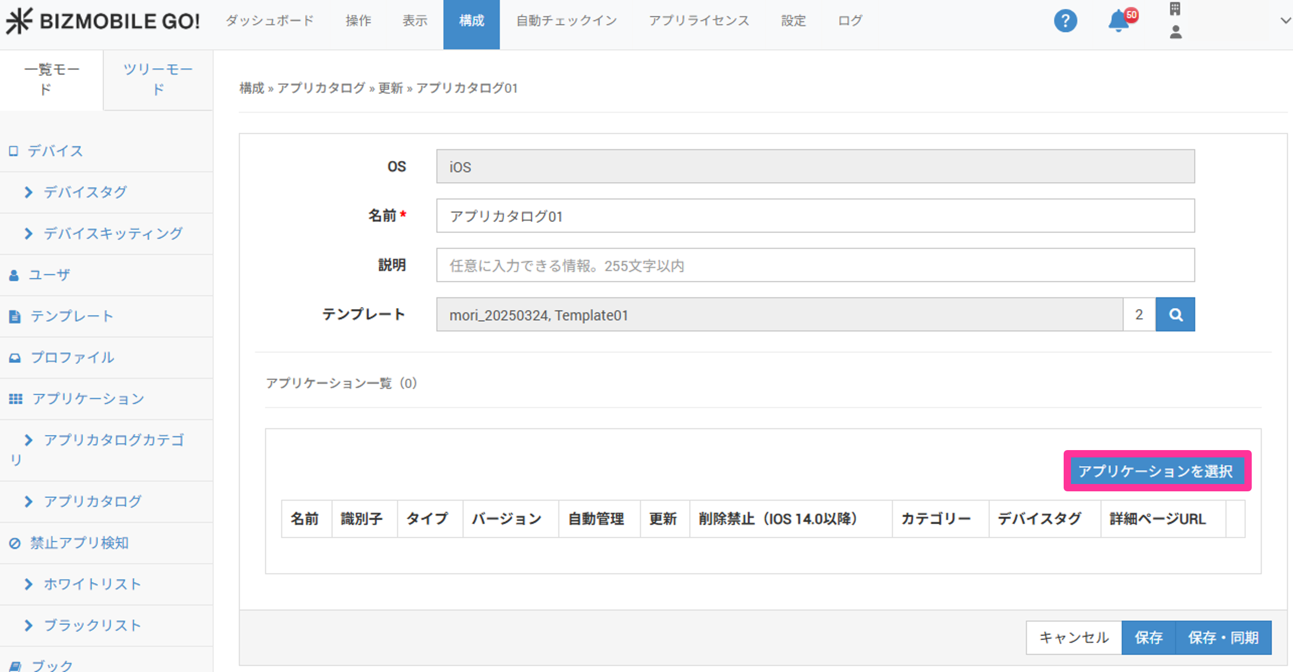Open the Template sidebar item
The image size is (1293, 672).
click(x=71, y=316)
